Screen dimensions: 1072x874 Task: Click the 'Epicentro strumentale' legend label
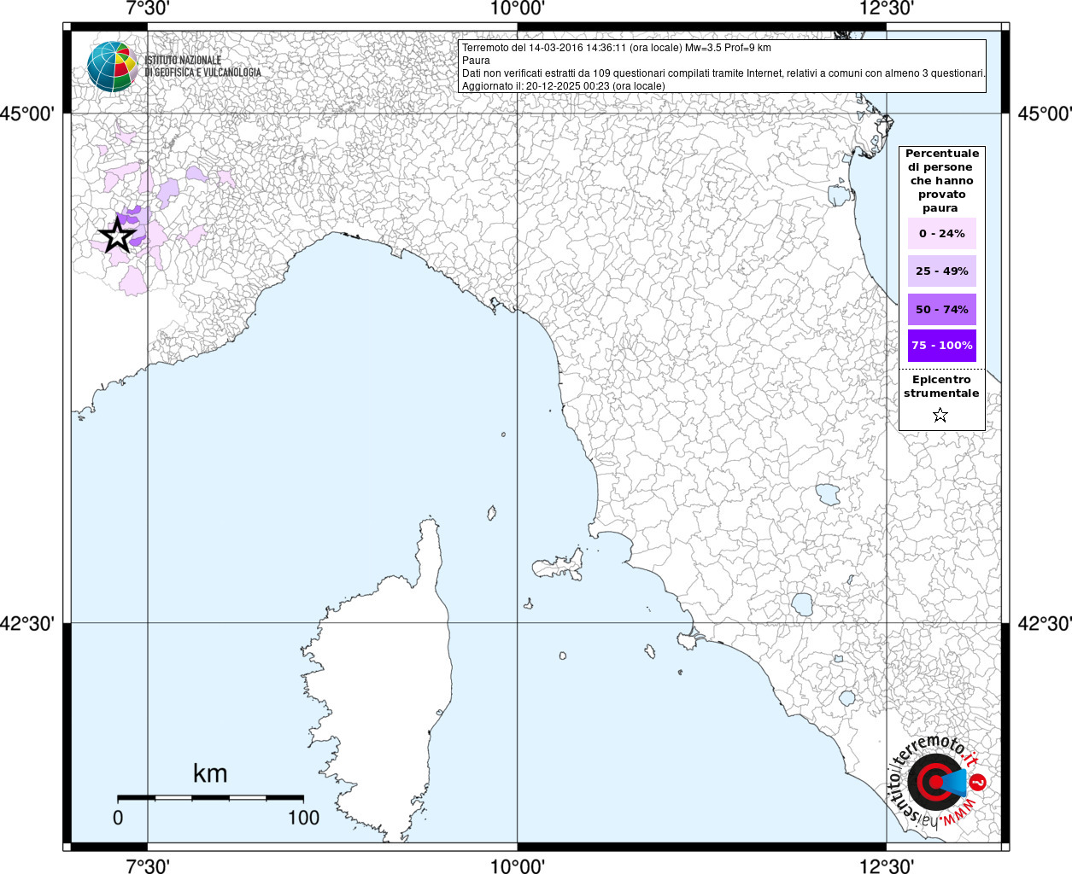(x=941, y=387)
